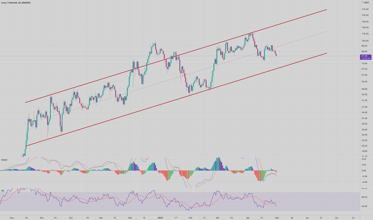Click the 73.00 price axis label
The image size is (373, 220).
click(x=365, y=64)
